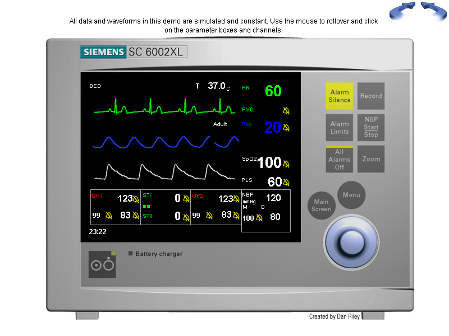Click the STII alarm-off bell icon
This screenshot has height=336, width=449.
(x=186, y=218)
